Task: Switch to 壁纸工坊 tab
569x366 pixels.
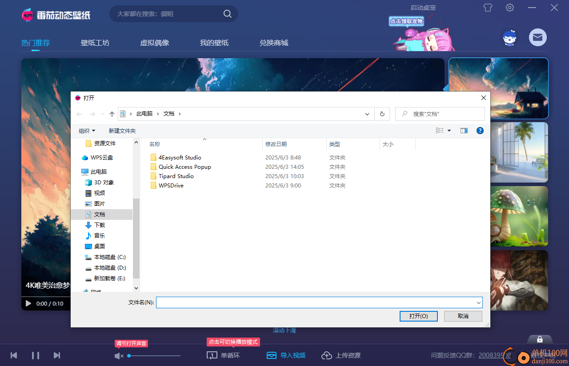Action: coord(95,43)
